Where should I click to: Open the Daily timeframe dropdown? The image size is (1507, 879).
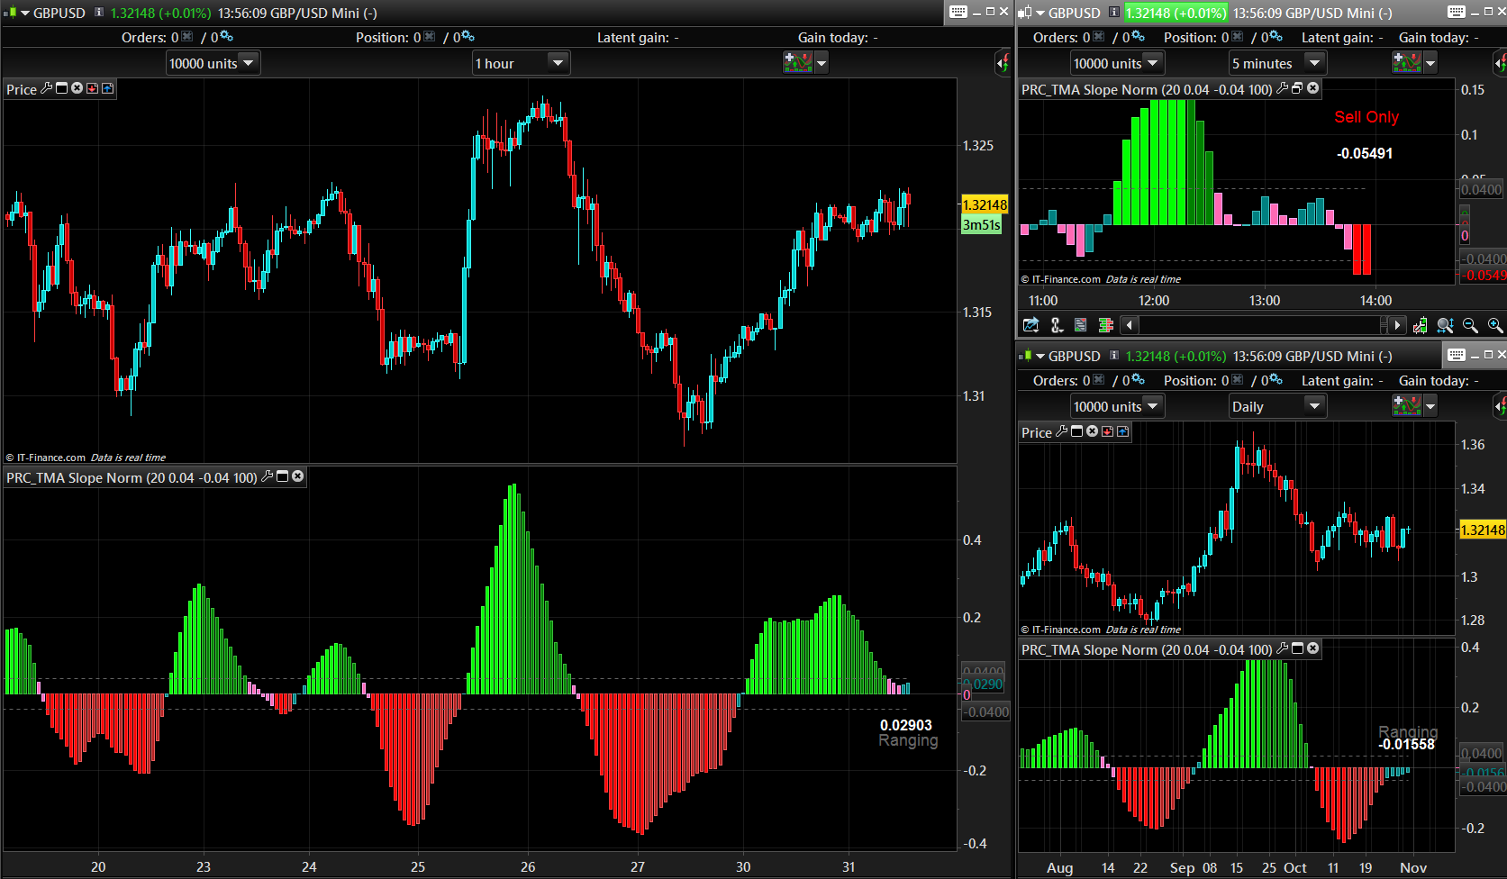[1313, 406]
